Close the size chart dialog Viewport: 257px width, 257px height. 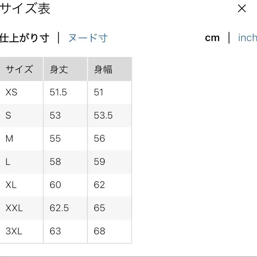coord(242,9)
